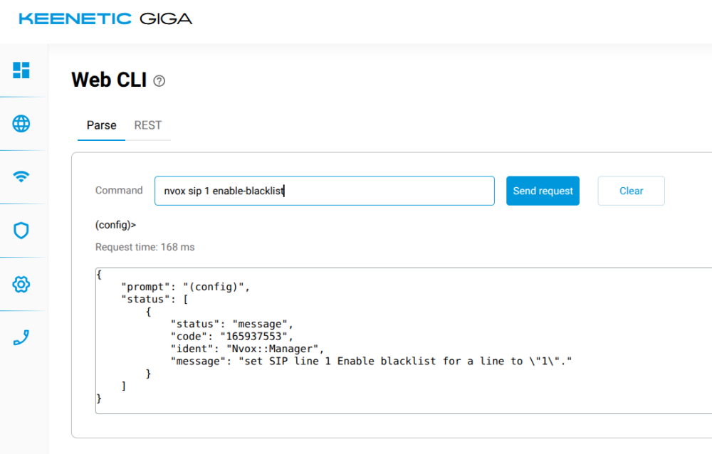
Task: Switch to the REST tab
Action: pos(147,125)
